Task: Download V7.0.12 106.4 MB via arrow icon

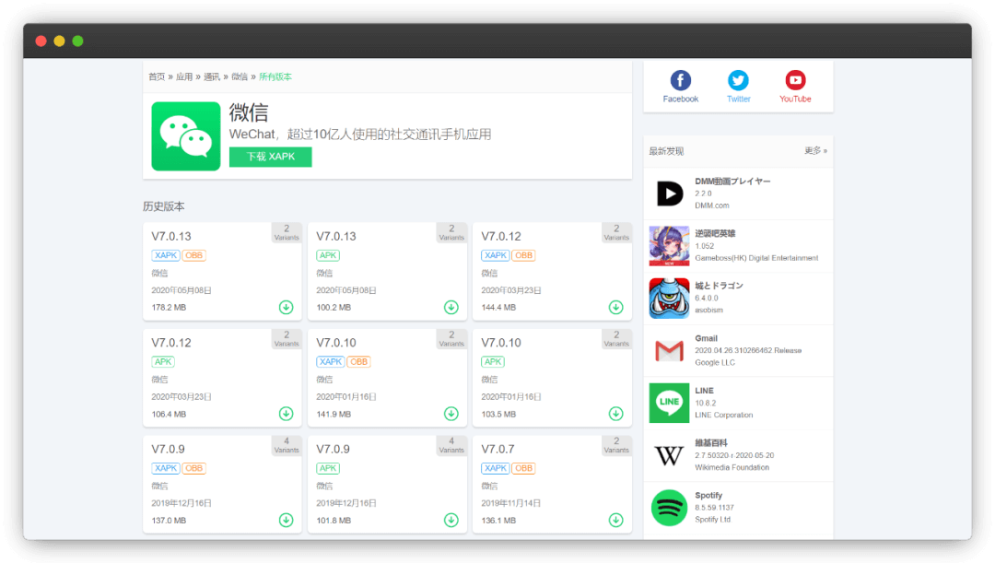Action: (x=287, y=414)
